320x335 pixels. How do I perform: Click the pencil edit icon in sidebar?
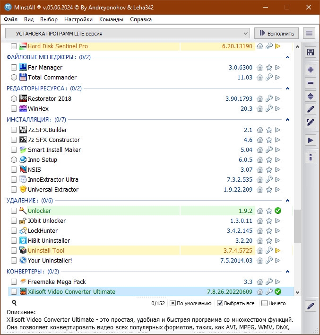[x=311, y=109]
